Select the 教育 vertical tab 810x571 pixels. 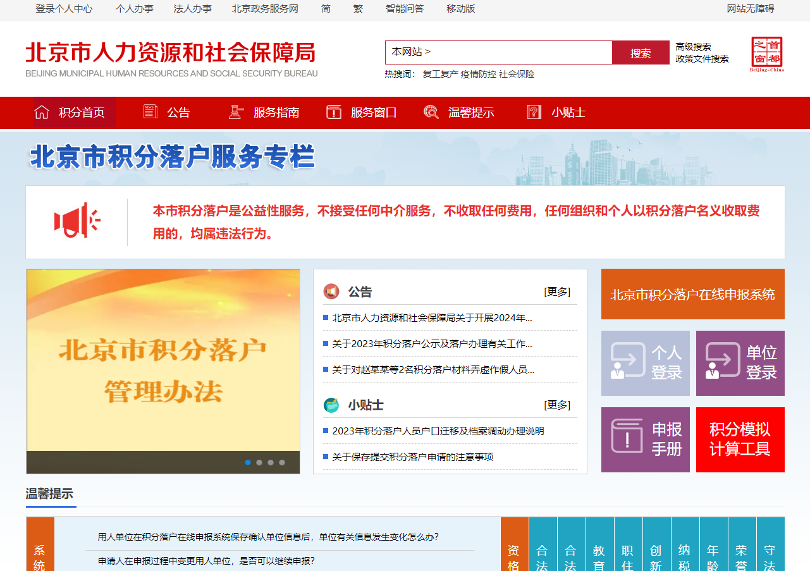click(x=599, y=544)
